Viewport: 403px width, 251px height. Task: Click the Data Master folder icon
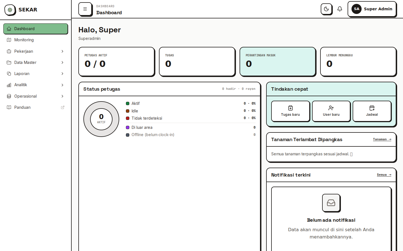click(9, 62)
